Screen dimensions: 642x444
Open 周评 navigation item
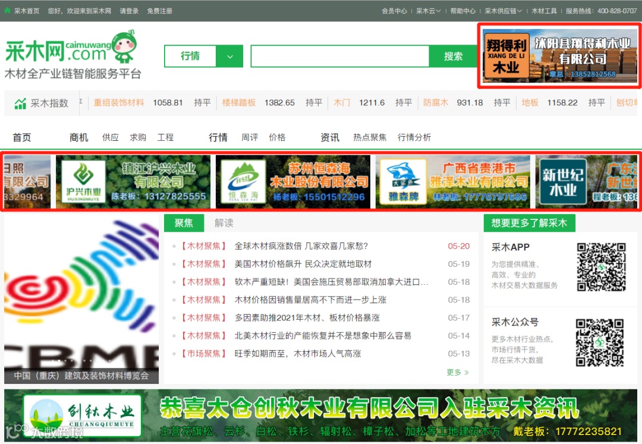250,137
